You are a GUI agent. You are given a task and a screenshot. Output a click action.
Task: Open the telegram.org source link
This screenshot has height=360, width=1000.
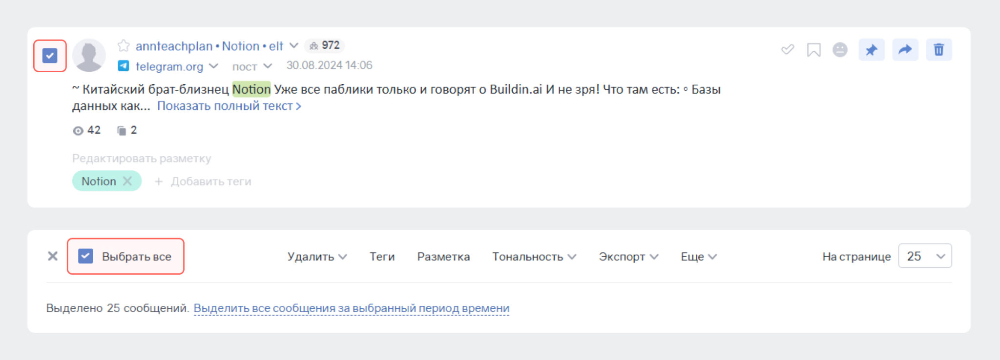coord(169,66)
